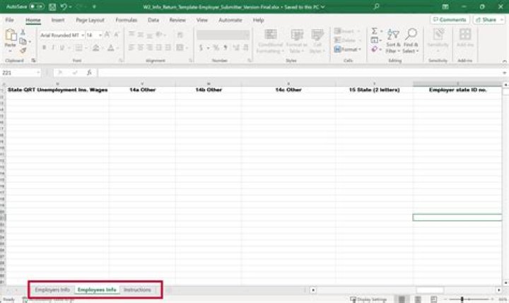Click the AutoSum sigma icon
Screen dimensions: 509x303
coord(374,31)
